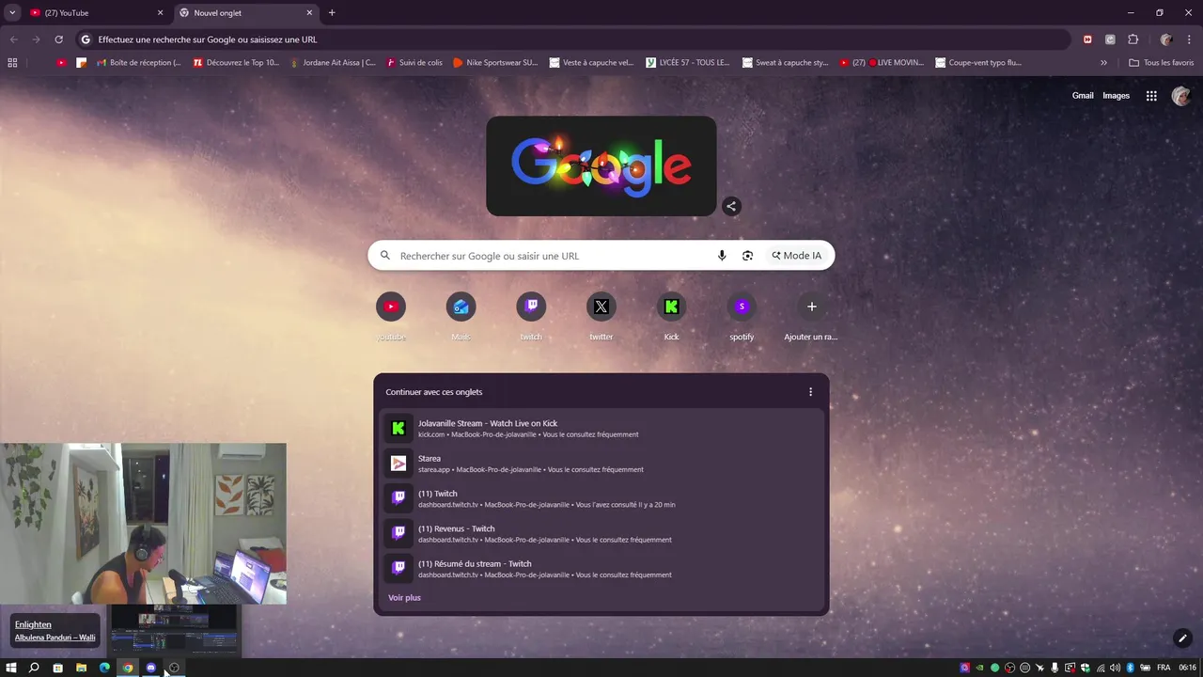Expand list with Voir plus

pos(404,598)
